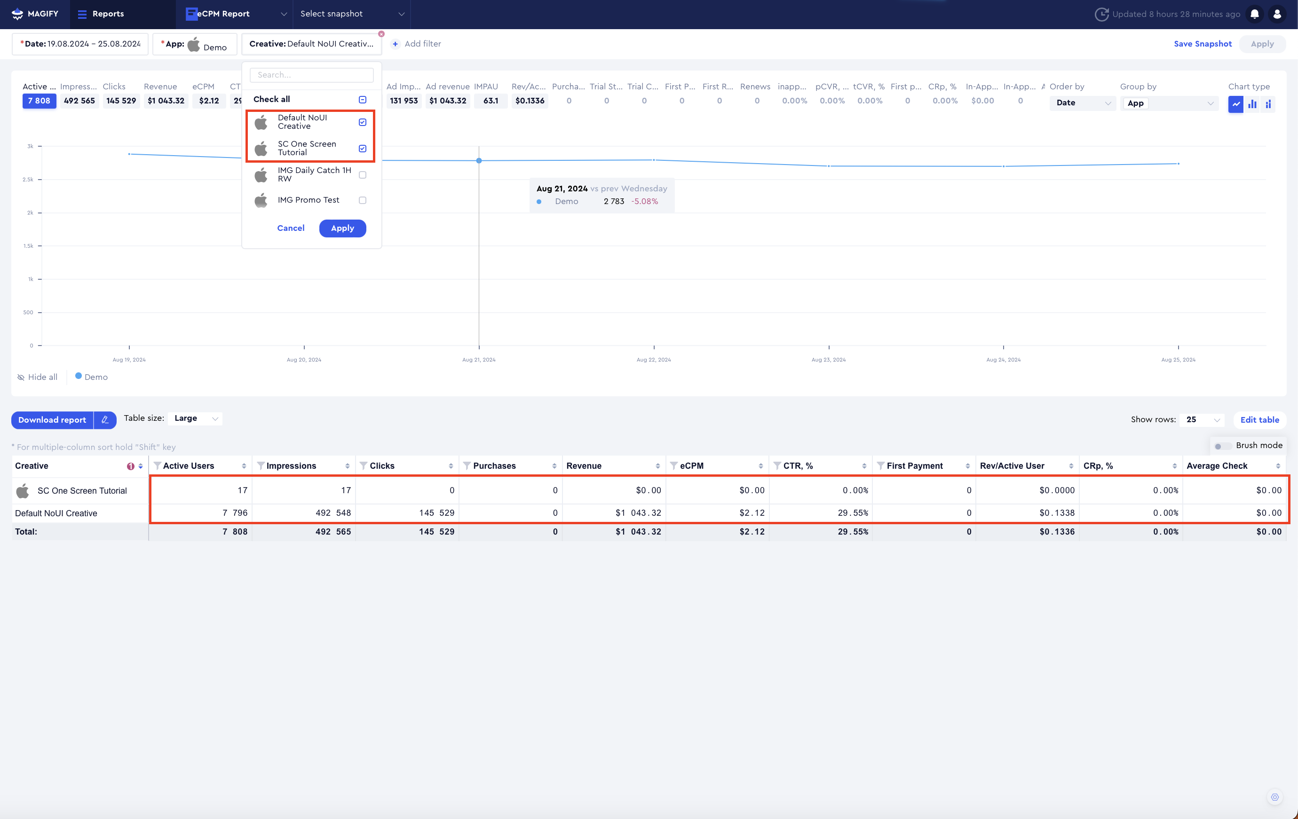Switch to bar chart type icon
Viewport: 1298px width, 819px height.
(1252, 103)
